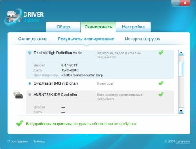Click the Контроллеры запоминающих устройств label
The image size is (196, 149).
pos(120,97)
